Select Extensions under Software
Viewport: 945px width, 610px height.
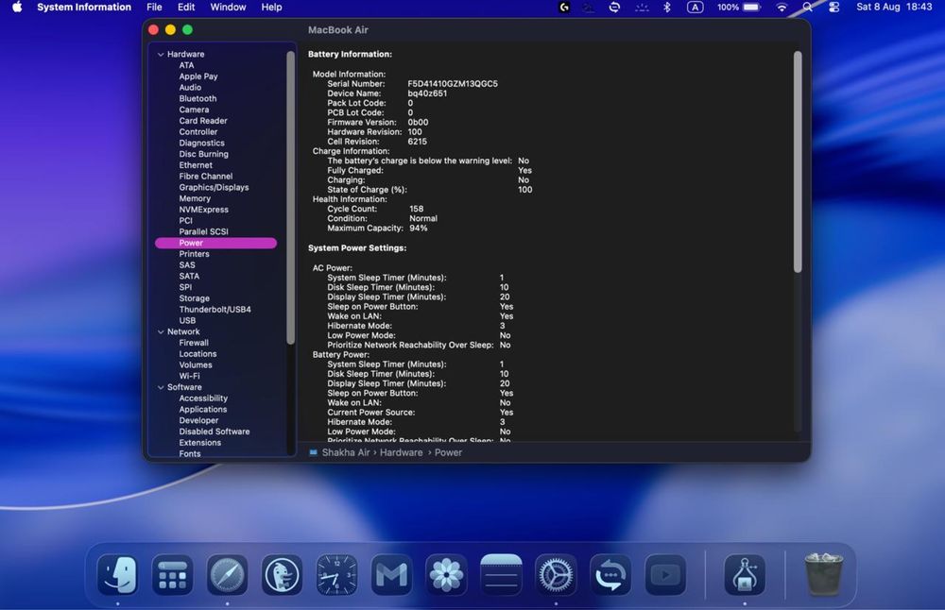click(x=200, y=443)
